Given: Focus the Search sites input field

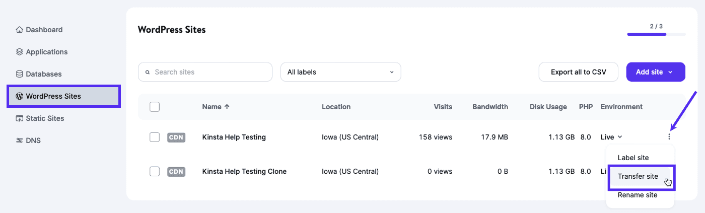Looking at the screenshot, I should (205, 72).
